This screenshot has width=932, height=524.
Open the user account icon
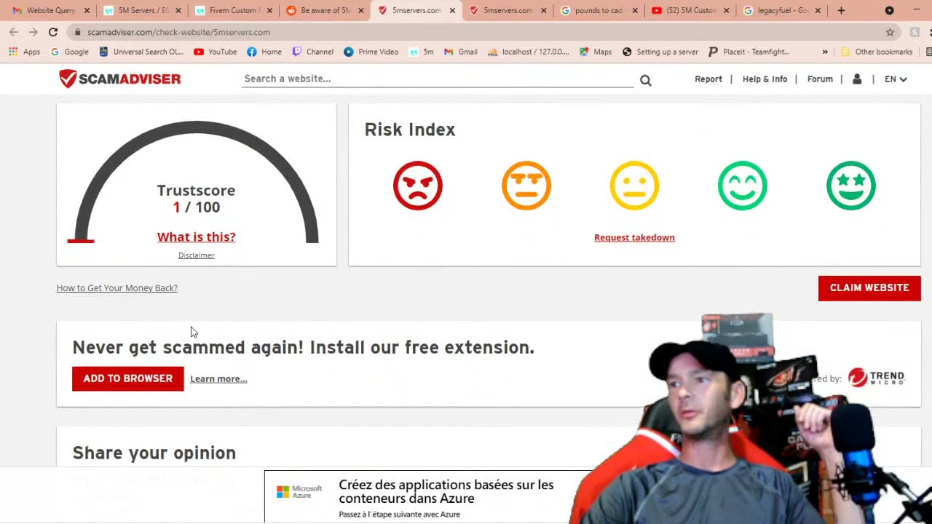pos(857,79)
